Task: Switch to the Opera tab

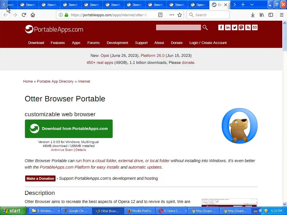Action: tap(198, 5)
